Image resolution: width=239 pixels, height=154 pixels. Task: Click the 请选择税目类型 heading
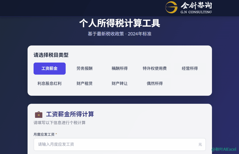click(x=51, y=55)
